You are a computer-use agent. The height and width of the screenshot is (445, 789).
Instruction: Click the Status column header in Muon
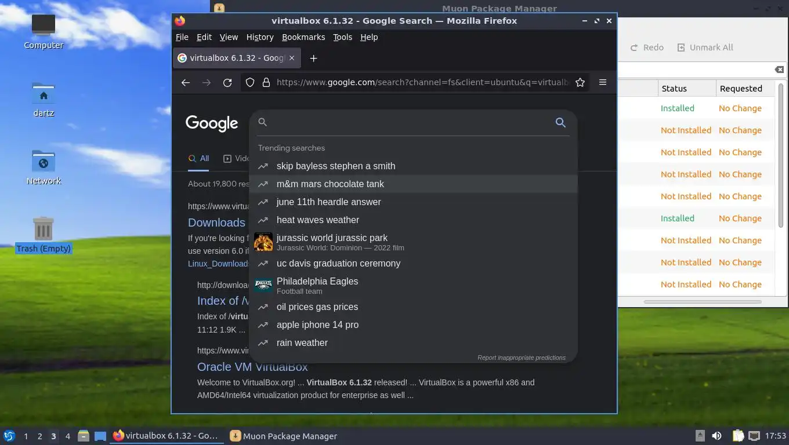[x=687, y=89]
